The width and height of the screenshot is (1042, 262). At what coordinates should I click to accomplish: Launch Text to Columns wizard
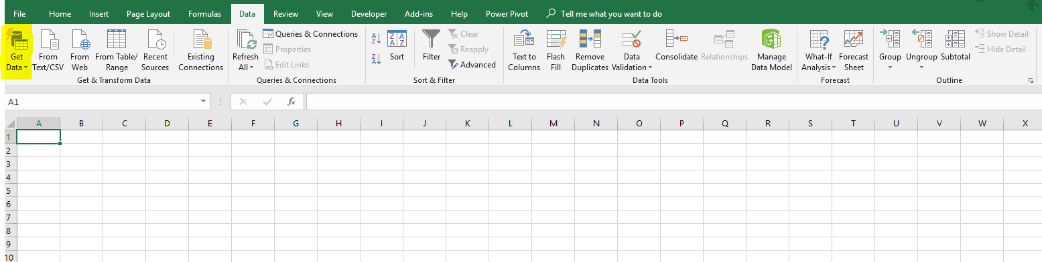(524, 51)
